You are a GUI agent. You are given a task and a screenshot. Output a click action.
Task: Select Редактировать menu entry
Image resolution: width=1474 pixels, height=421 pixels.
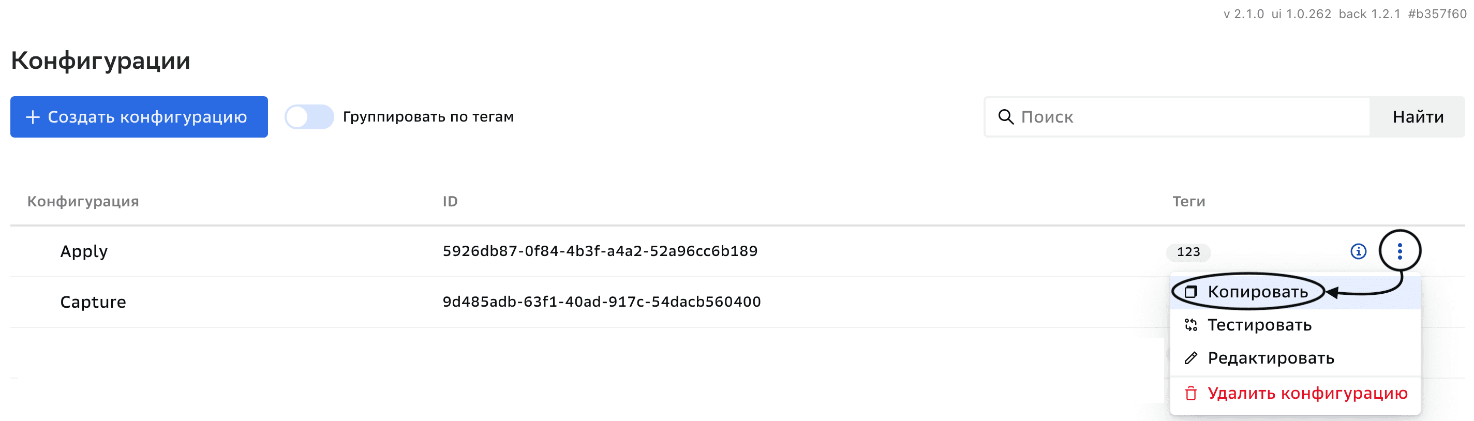tap(1271, 358)
